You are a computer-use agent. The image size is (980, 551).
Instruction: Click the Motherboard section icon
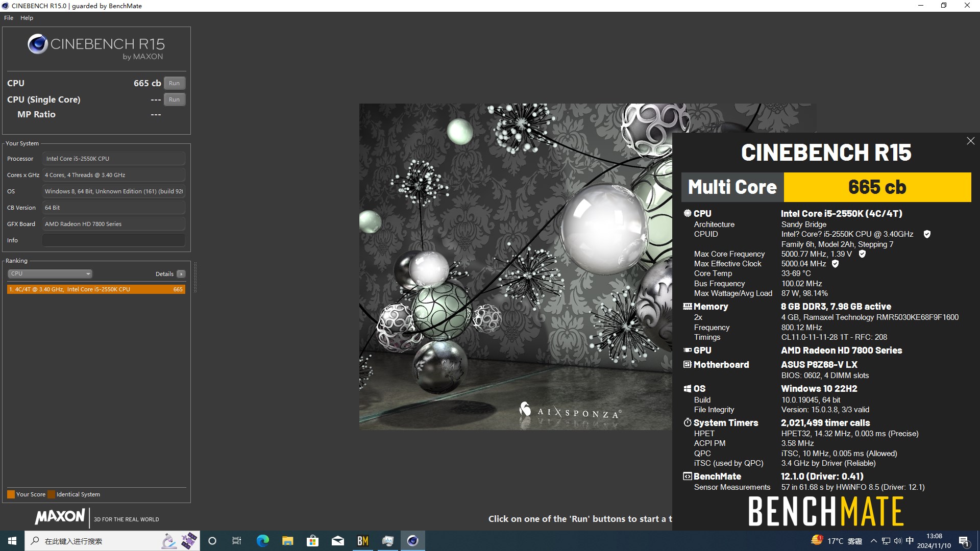pos(688,364)
